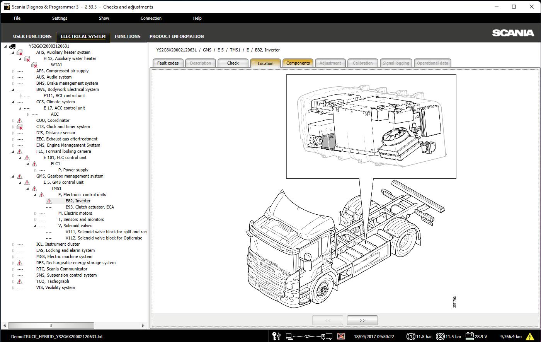This screenshot has width=541, height=342.
Task: Collapse the GMS, Gearbox management system node
Action: [13, 176]
